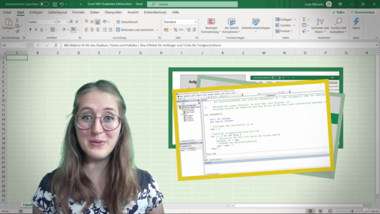Click the align left icon
The image size is (380, 214).
pos(86,30)
